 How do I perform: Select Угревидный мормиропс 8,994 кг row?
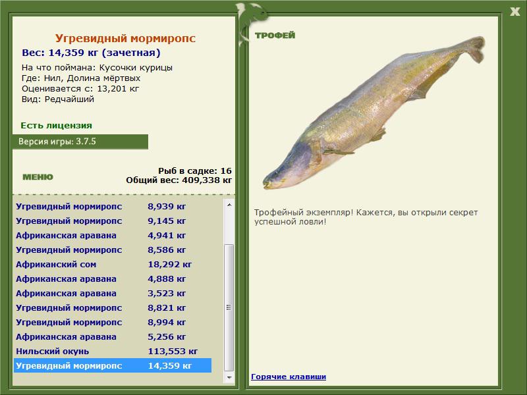pos(113,322)
